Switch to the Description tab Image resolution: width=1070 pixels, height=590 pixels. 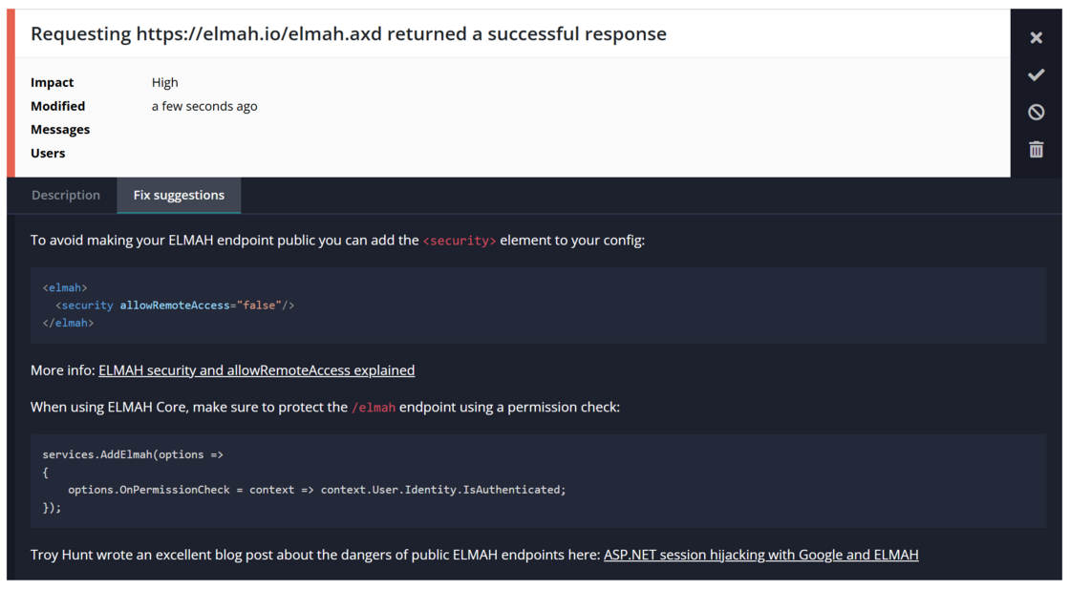pos(66,195)
